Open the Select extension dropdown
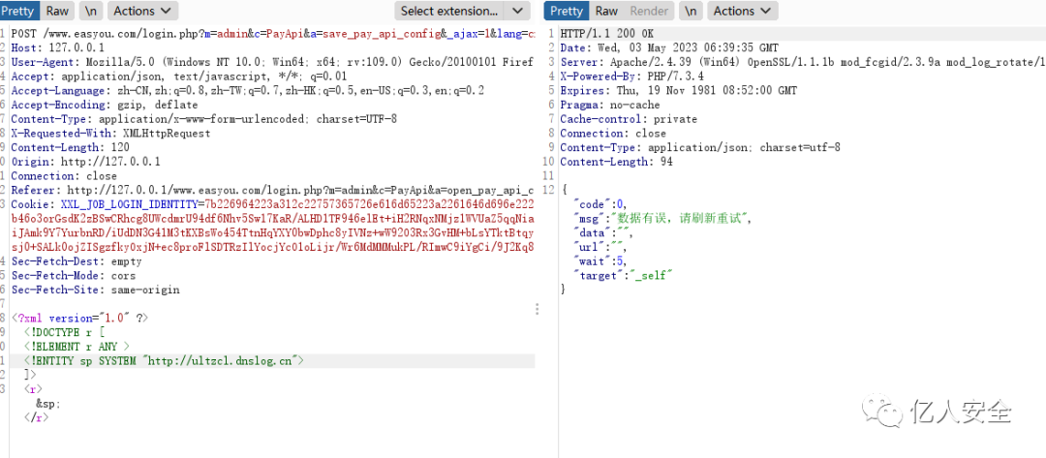 pos(449,11)
